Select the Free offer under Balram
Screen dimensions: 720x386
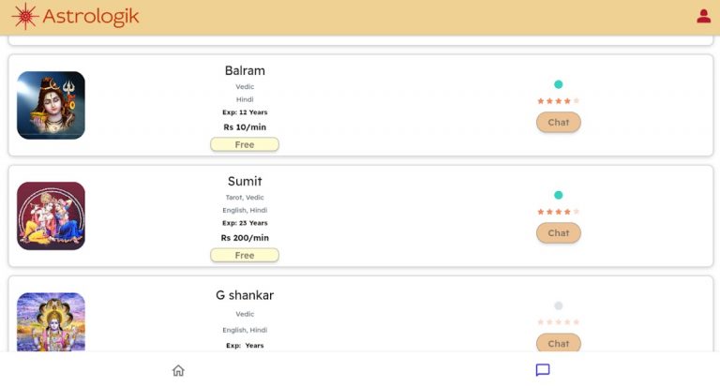[245, 144]
